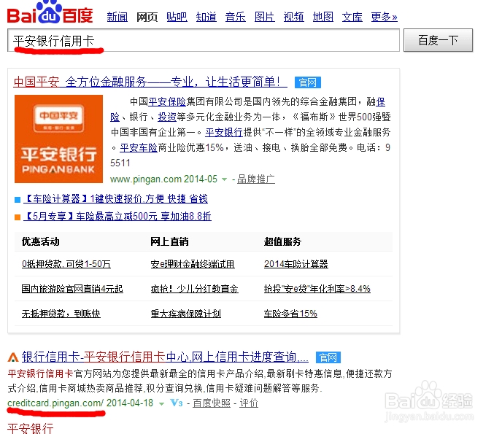Open the 新闻 news tab
Screen dimensions: 502x434
tap(117, 17)
